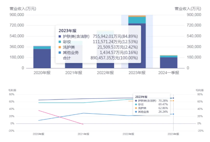The height and width of the screenshot is (142, 210).
Task: Click the orange 洗护类 swatch in revenue tooltip
Action: click(x=60, y=47)
